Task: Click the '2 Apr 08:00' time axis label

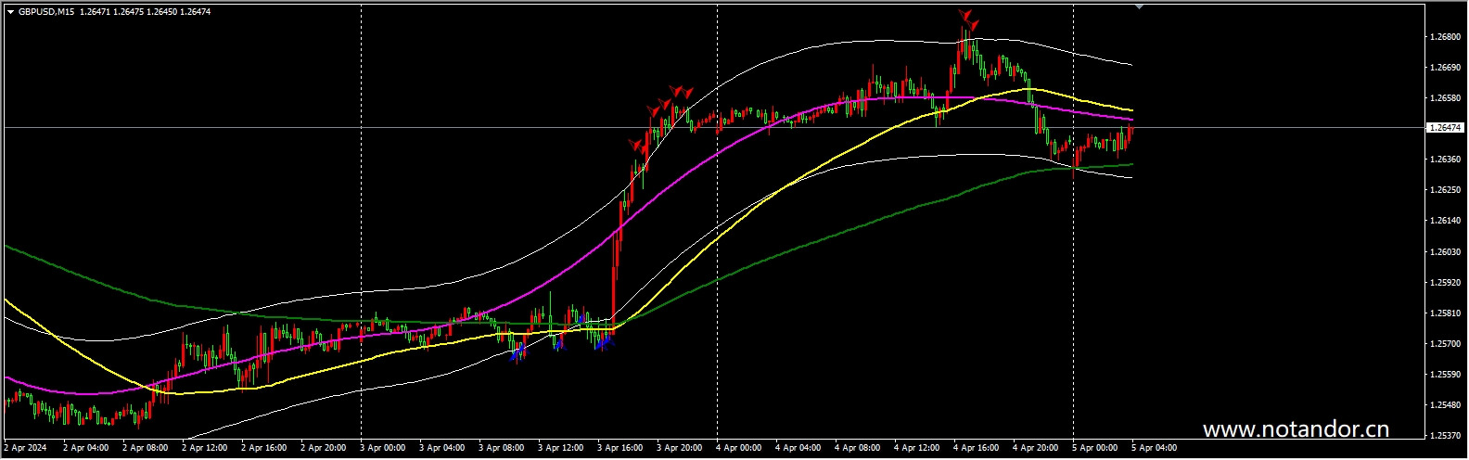Action: click(145, 448)
